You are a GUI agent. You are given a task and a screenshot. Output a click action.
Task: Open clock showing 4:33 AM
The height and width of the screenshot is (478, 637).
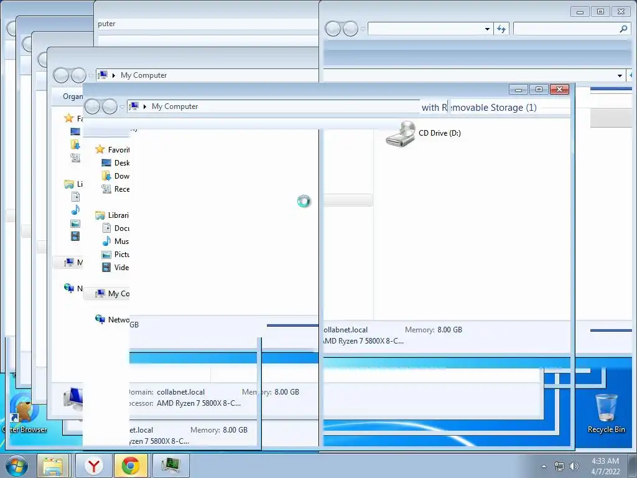[x=605, y=466]
